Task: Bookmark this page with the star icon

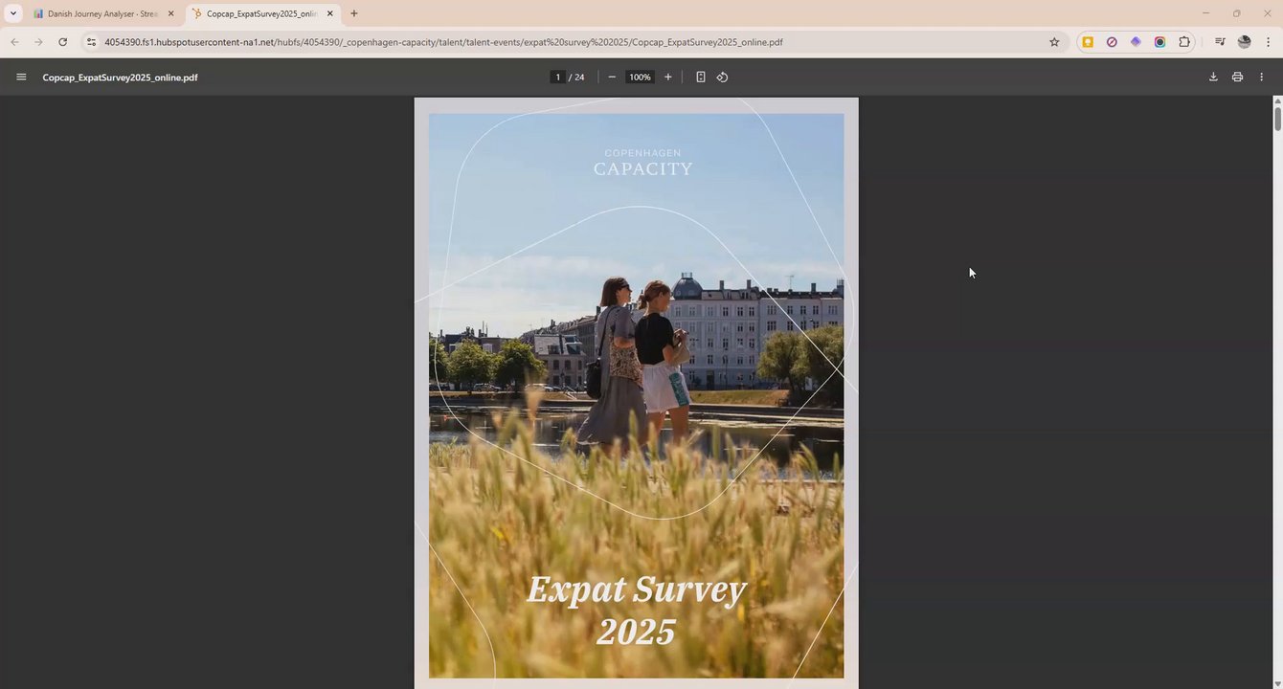Action: click(x=1054, y=42)
